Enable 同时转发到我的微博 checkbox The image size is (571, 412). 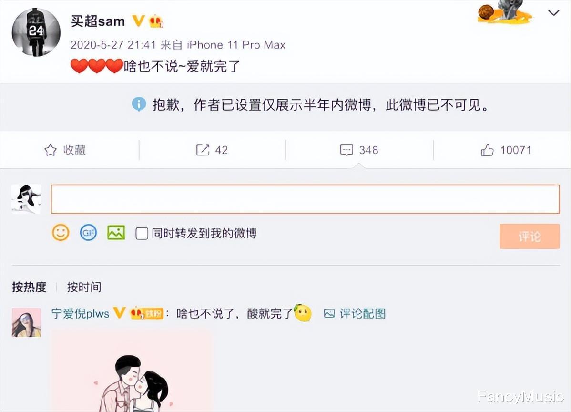pos(142,233)
